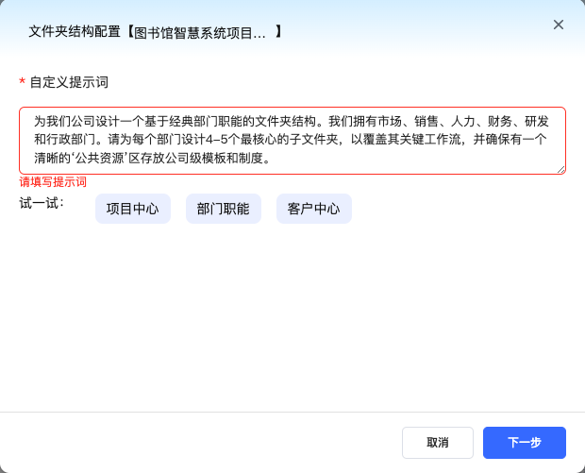
Task: Click into the custom prompt text area
Action: coord(292,141)
